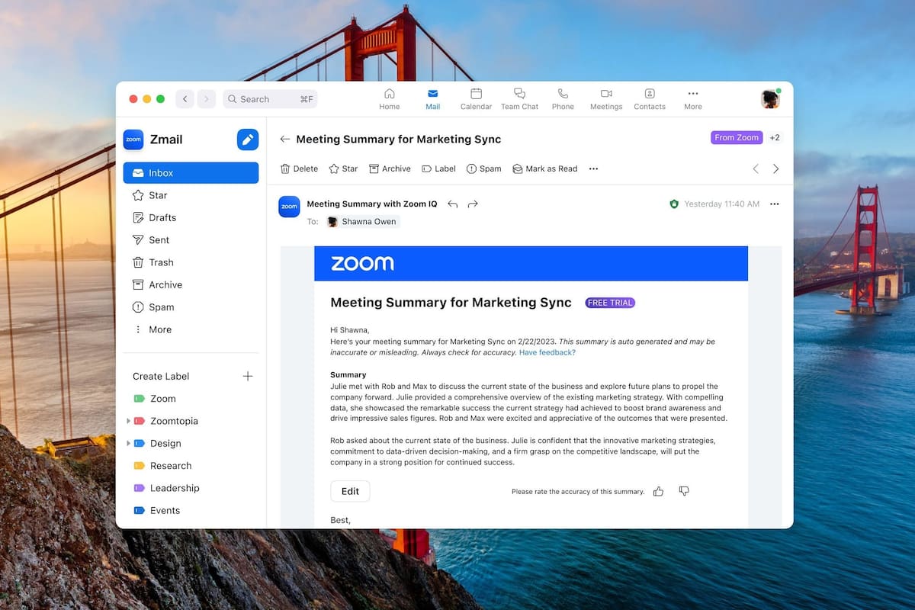The height and width of the screenshot is (610, 915).
Task: Edit the meeting summary
Action: (x=350, y=491)
